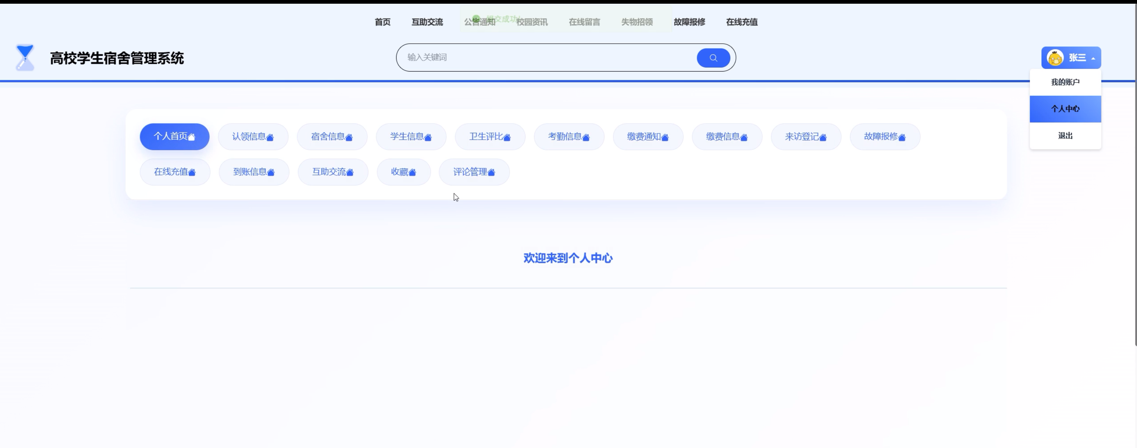Screen dimensions: 1137x448
Task: Open the 故障报修 pill in personal center
Action: [885, 136]
